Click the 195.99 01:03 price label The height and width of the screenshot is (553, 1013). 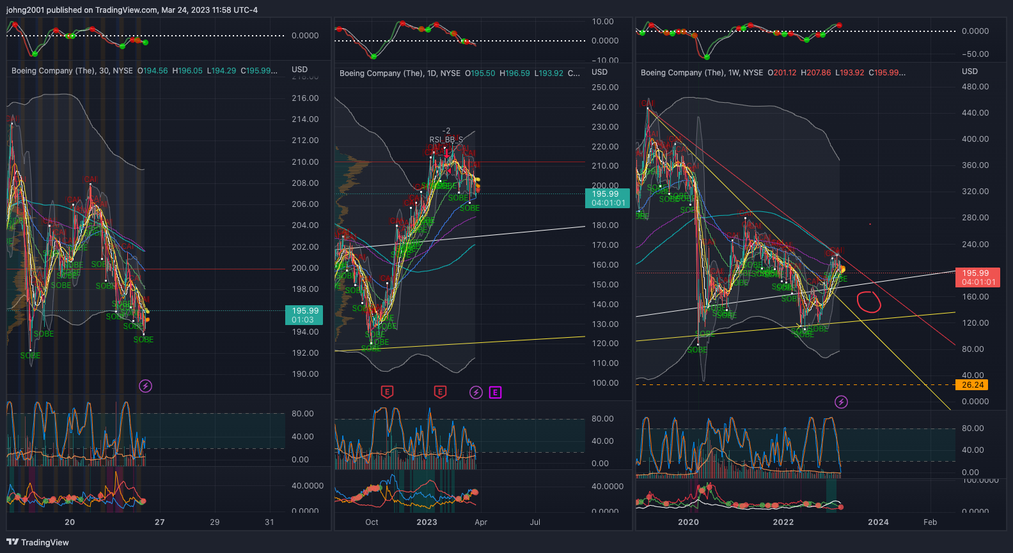tap(304, 315)
